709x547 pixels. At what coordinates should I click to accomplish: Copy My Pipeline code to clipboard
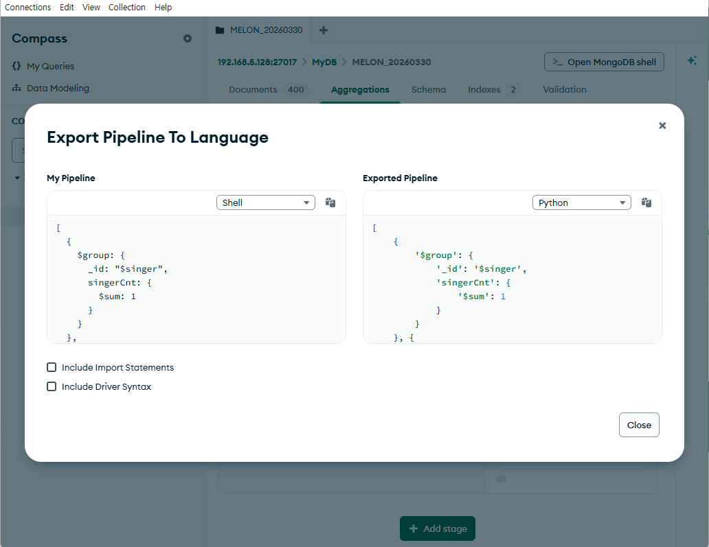tap(330, 202)
